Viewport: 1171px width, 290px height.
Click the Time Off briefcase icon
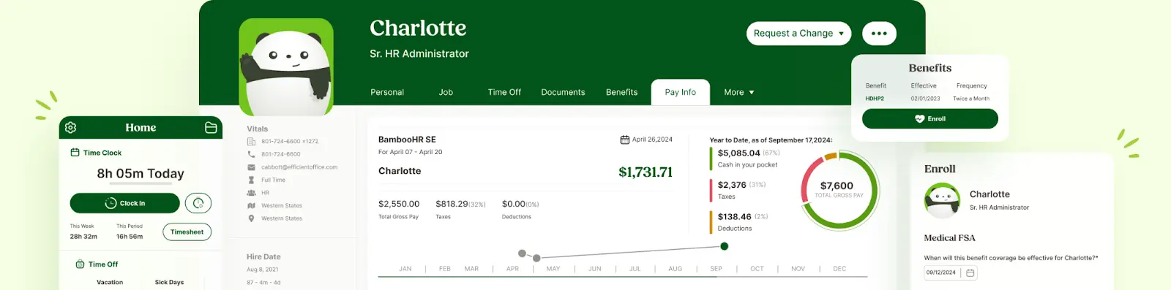(x=80, y=264)
